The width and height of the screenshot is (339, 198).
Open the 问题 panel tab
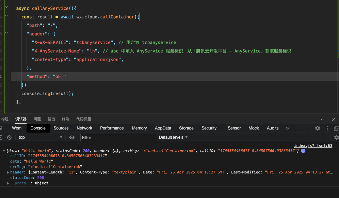[x=37, y=119]
